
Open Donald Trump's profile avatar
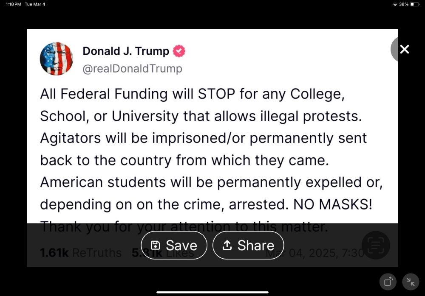tap(57, 59)
